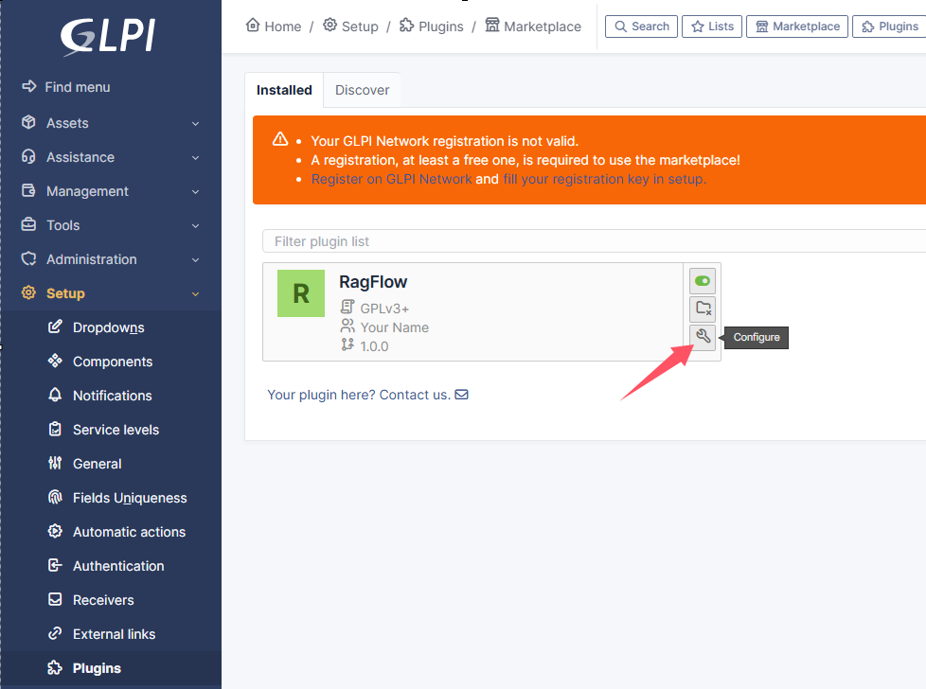Screen dimensions: 926x689
Task: Click the Plugins header button
Action: point(889,26)
